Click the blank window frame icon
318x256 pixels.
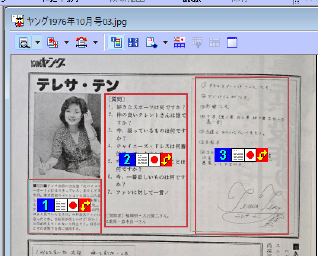click(232, 42)
